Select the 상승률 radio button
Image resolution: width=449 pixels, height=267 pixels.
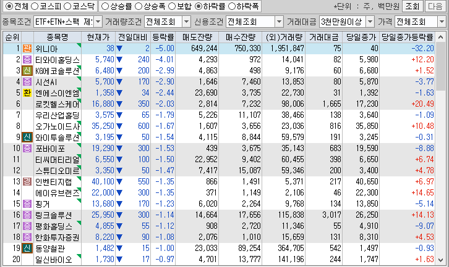[x=105, y=6]
